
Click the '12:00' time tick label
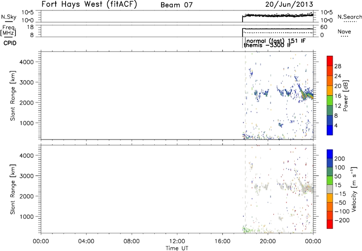tap(177, 241)
